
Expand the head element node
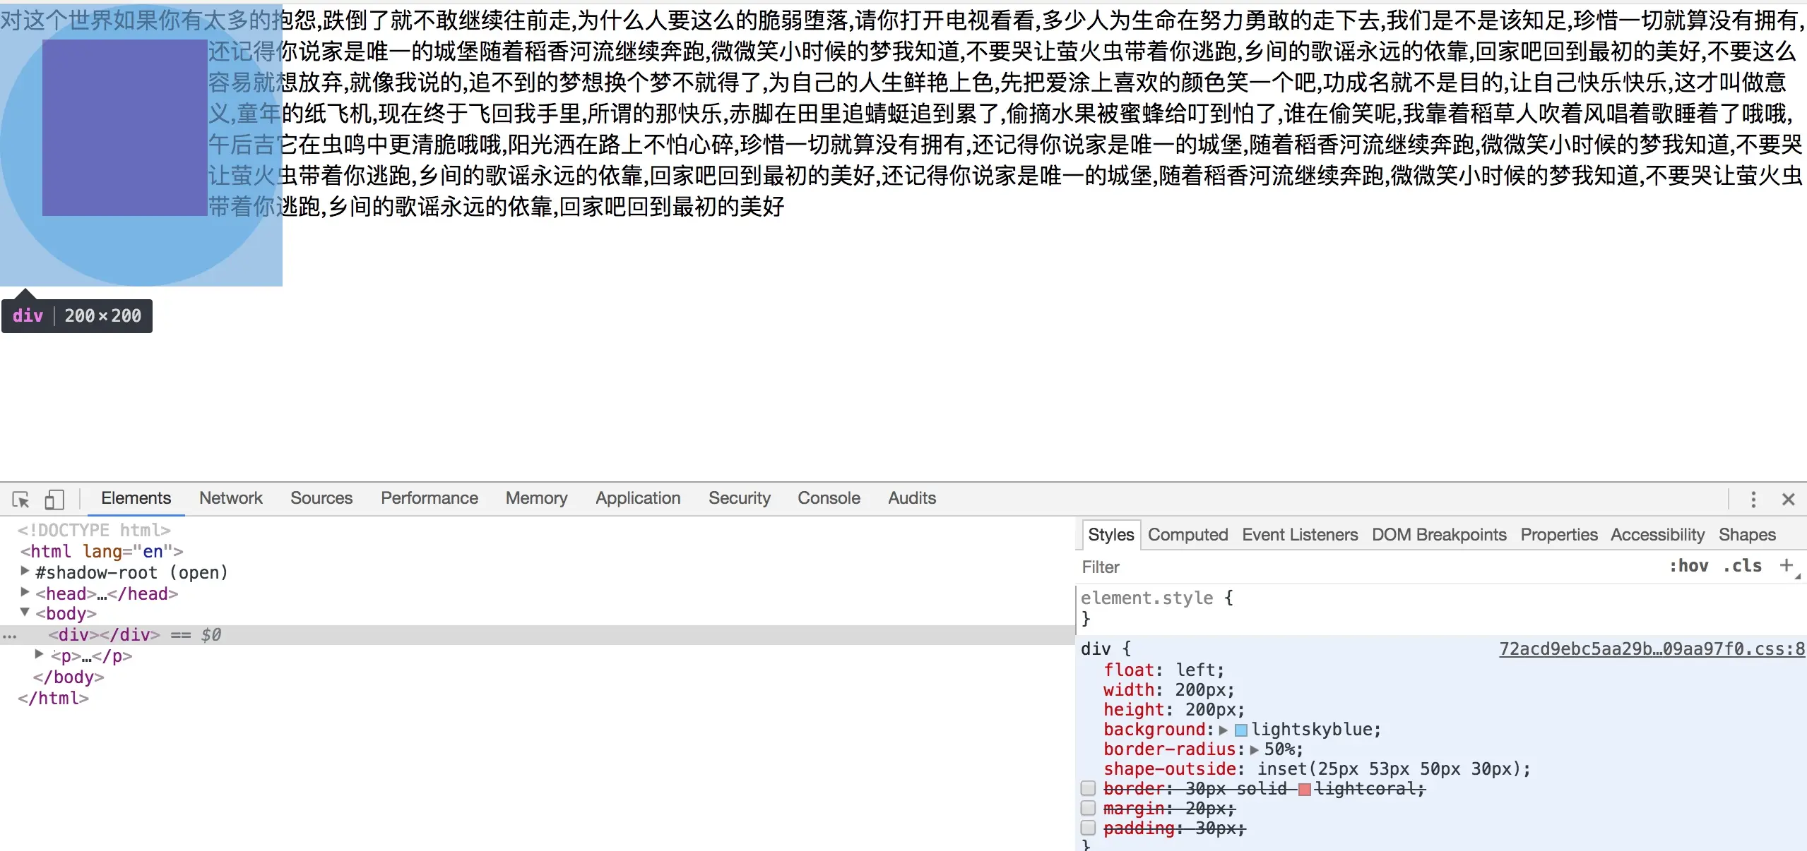[x=25, y=592]
